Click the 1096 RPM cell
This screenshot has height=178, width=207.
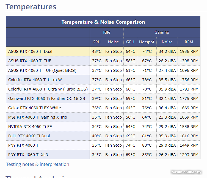click(189, 70)
